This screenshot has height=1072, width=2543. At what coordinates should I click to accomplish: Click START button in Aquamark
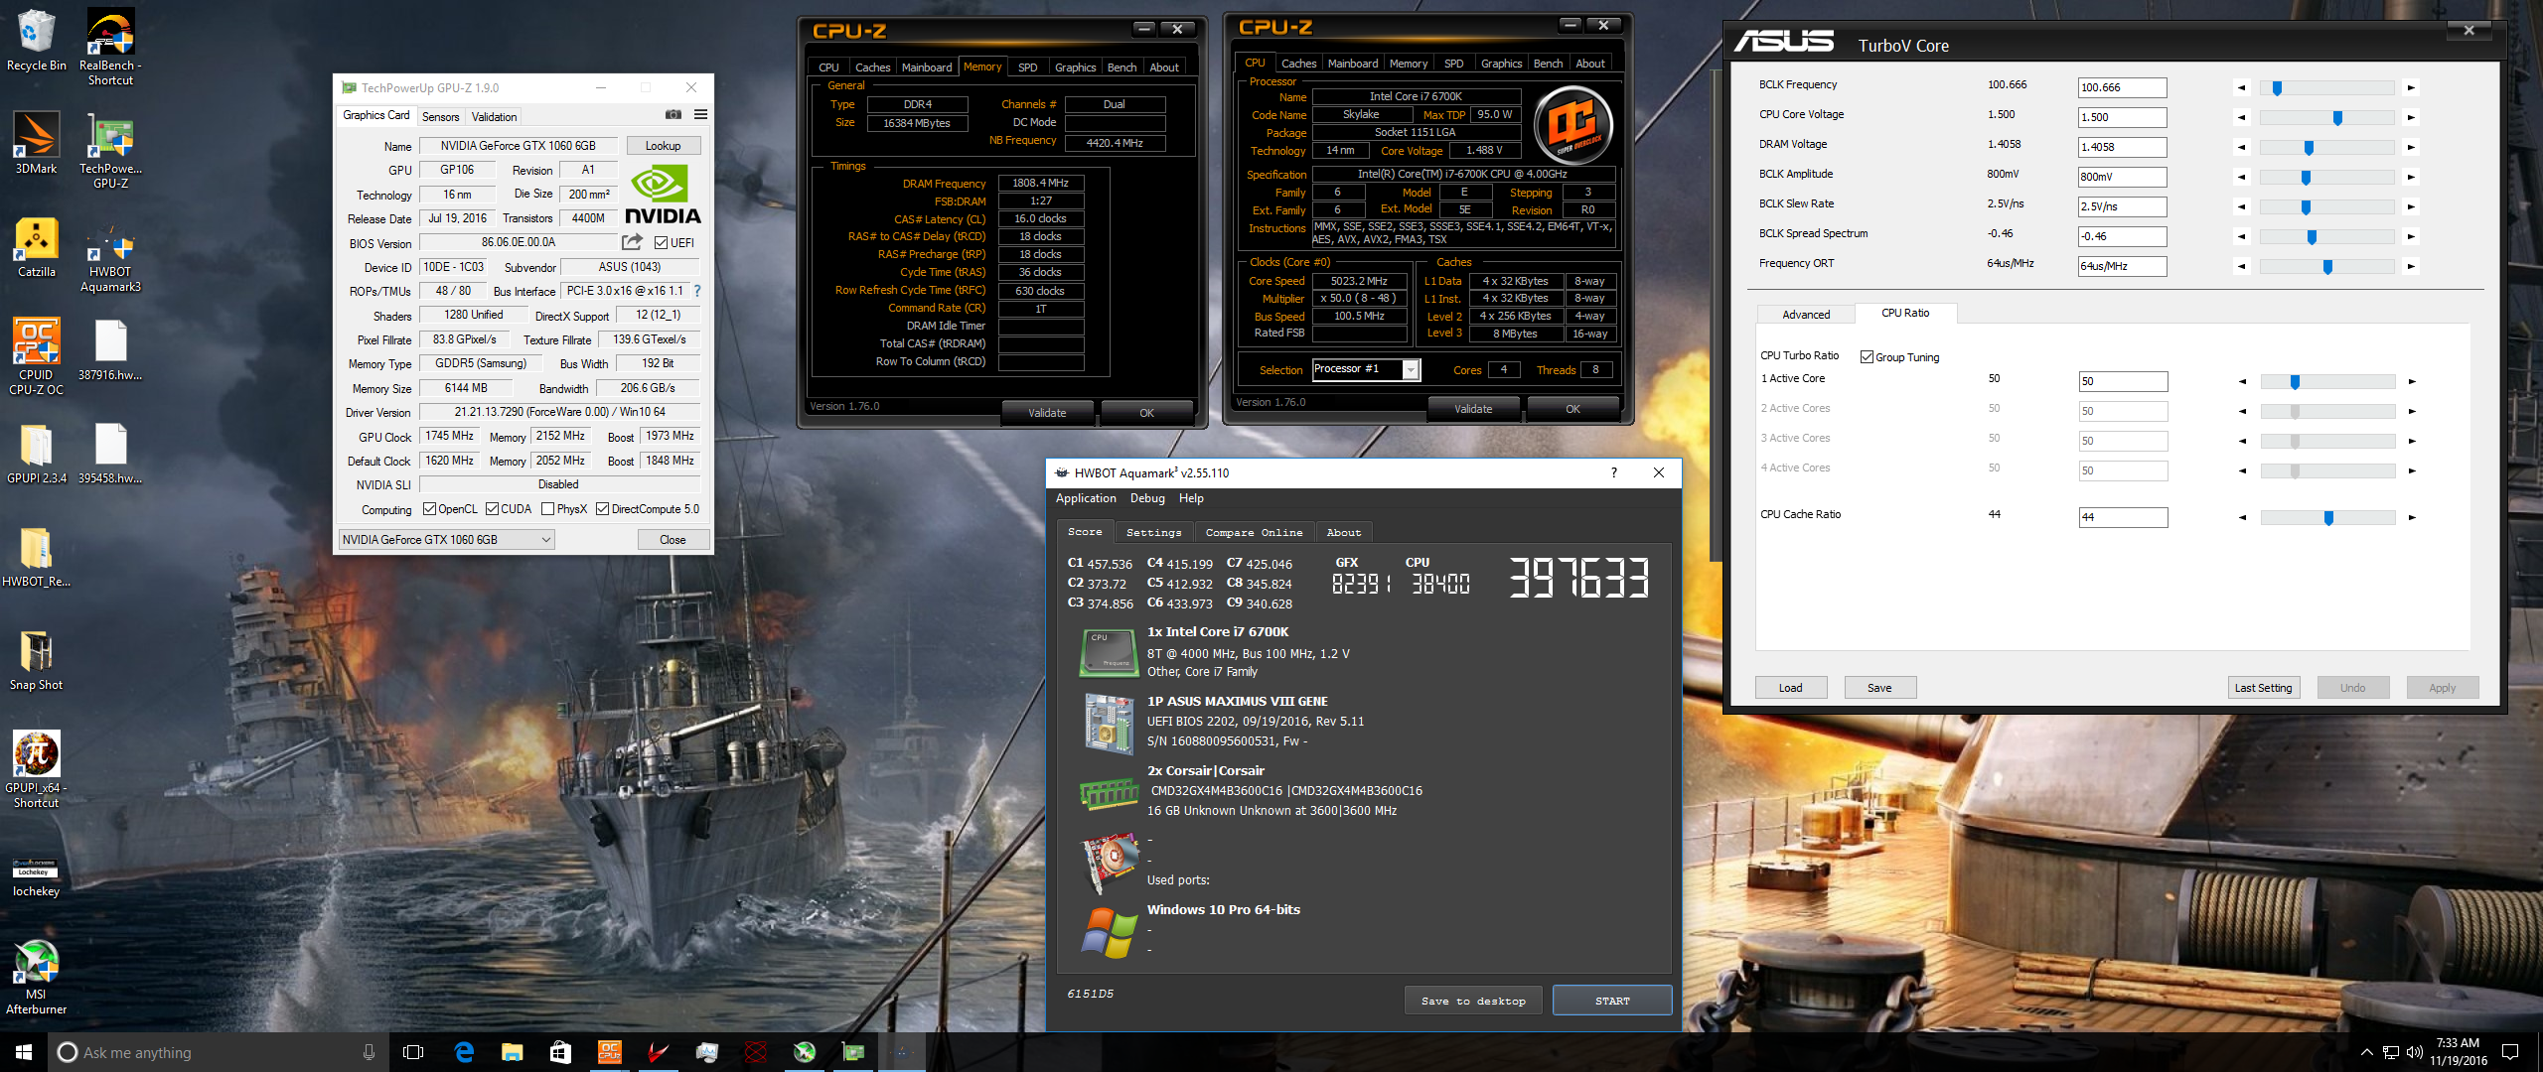click(1611, 1001)
